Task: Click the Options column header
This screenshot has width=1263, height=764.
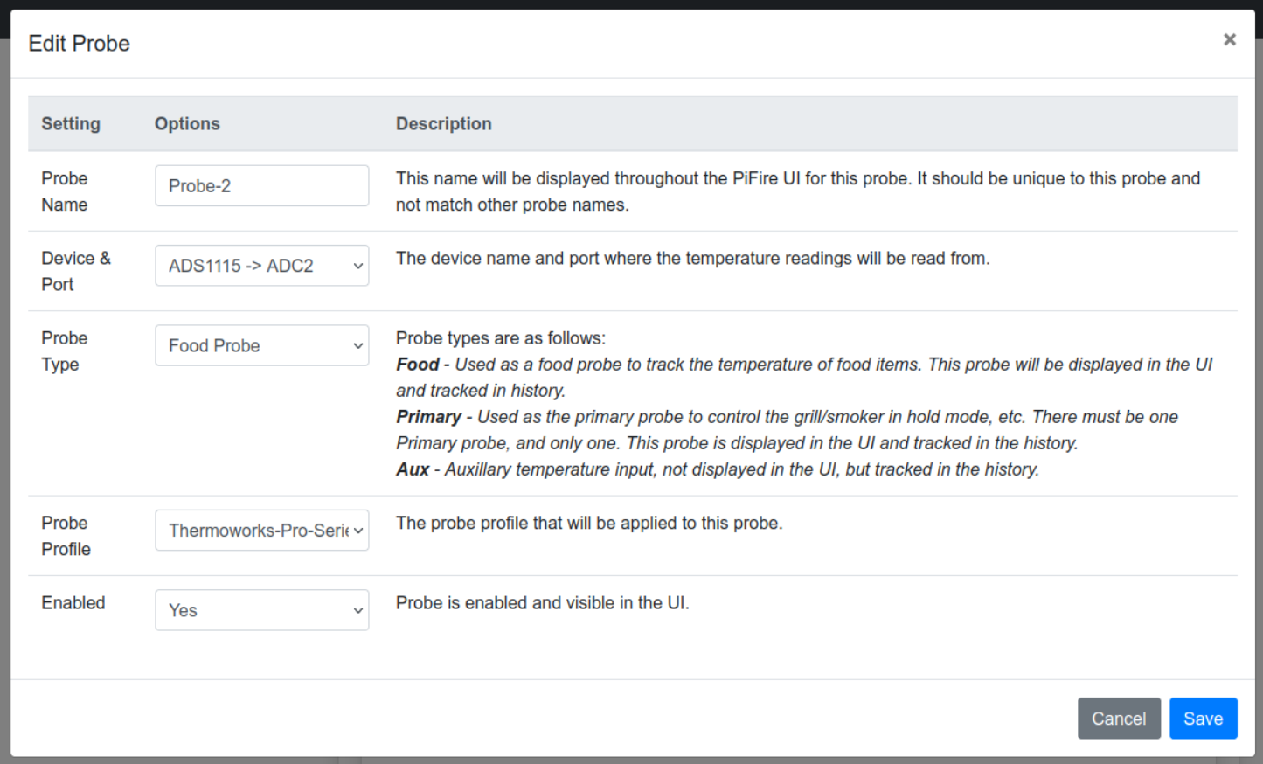Action: point(187,124)
